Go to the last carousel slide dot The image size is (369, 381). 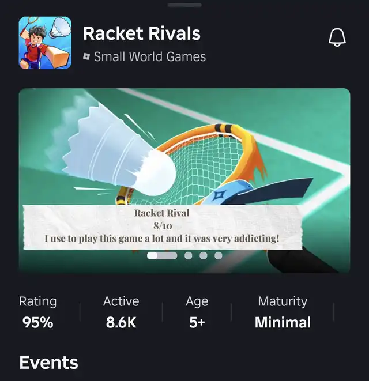click(219, 255)
